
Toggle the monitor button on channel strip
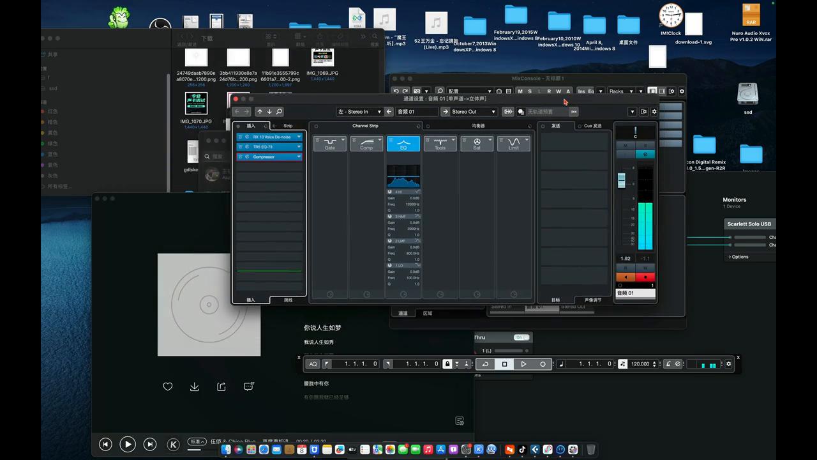626,277
